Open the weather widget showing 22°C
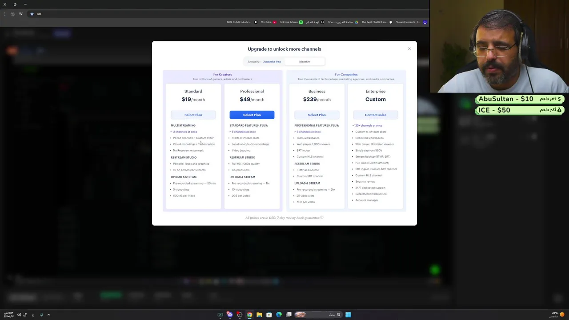 click(x=557, y=315)
